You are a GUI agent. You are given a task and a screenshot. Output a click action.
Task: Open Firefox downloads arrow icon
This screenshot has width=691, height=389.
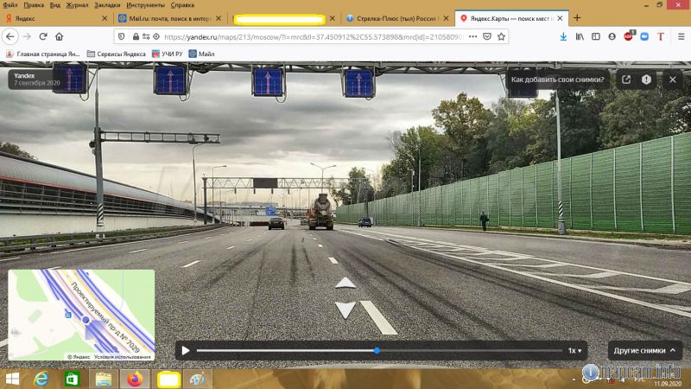[x=563, y=36]
